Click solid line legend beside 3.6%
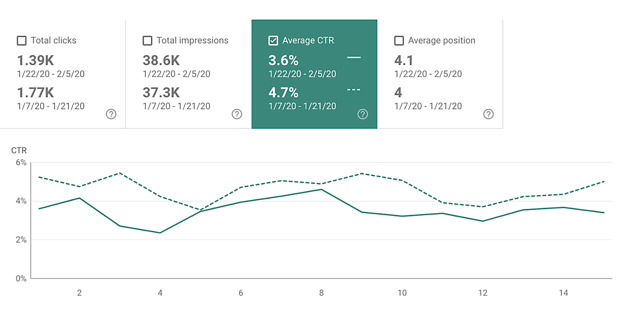This screenshot has width=636, height=334. coord(354,57)
